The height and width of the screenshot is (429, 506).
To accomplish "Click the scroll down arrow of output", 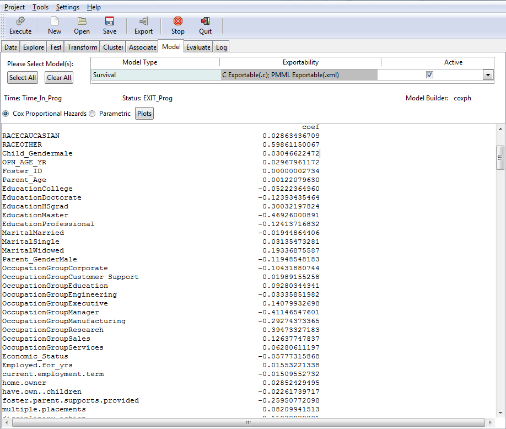I will 500,412.
